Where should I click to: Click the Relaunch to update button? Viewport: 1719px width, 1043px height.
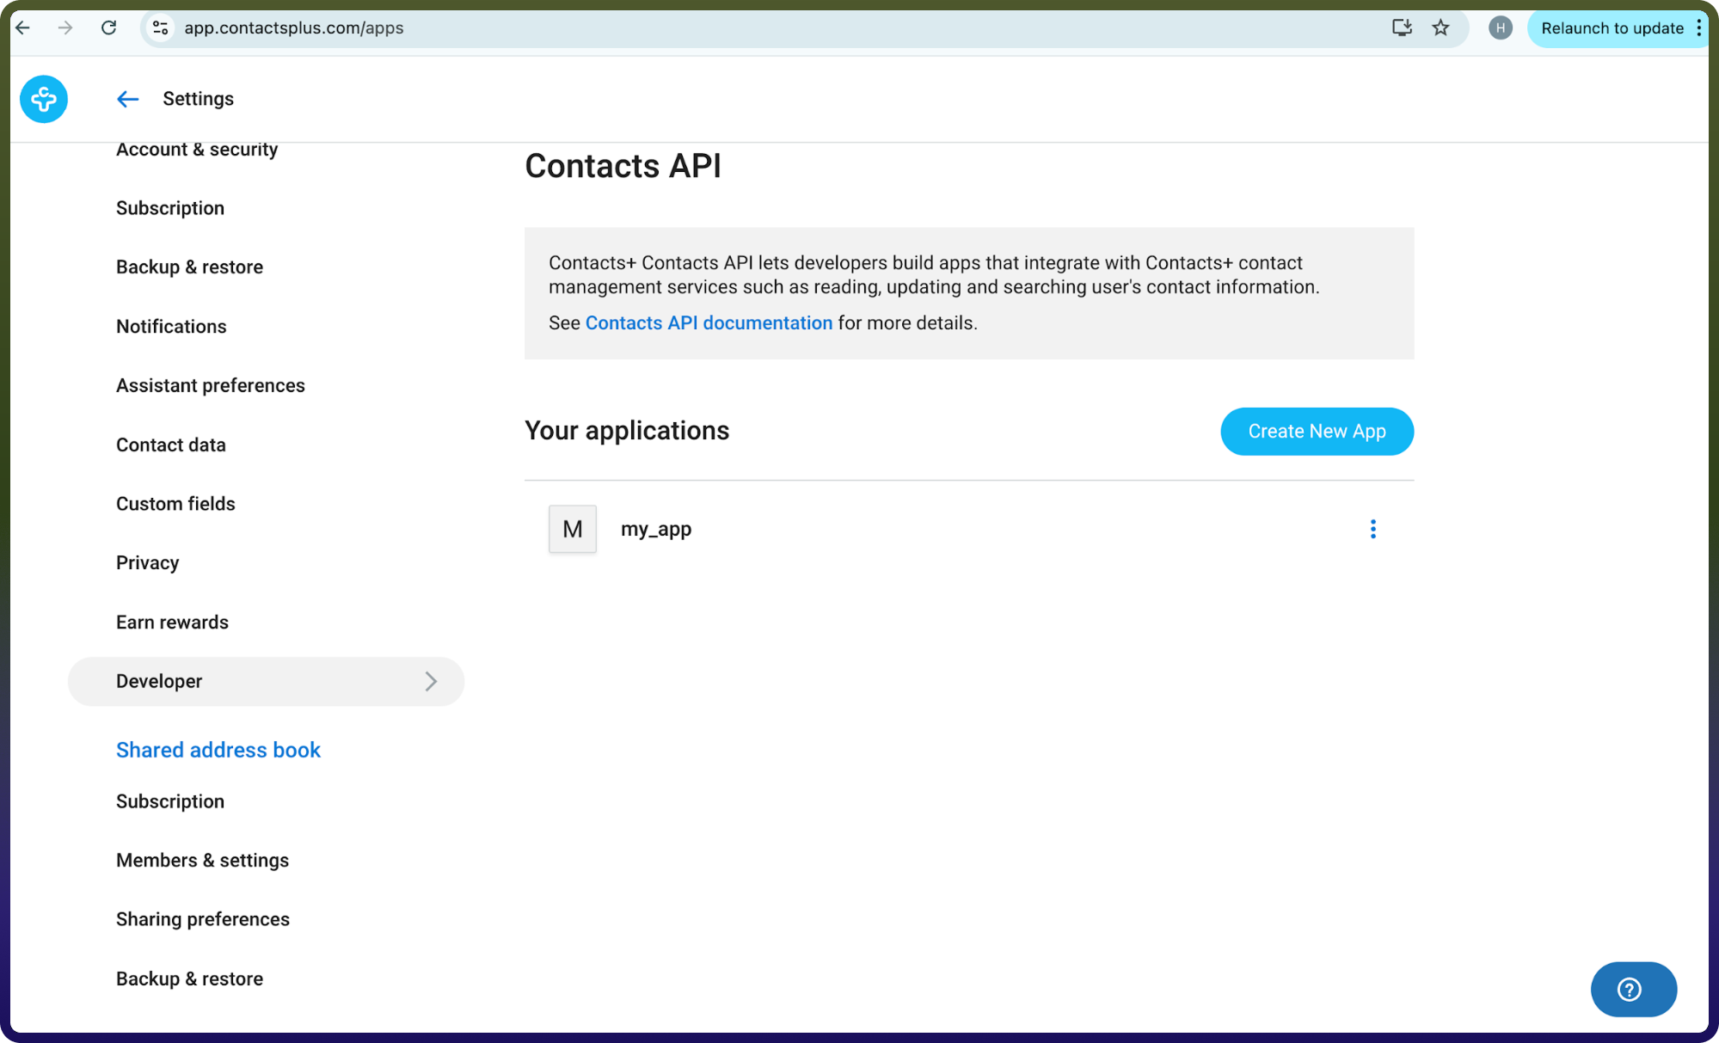1612,28
